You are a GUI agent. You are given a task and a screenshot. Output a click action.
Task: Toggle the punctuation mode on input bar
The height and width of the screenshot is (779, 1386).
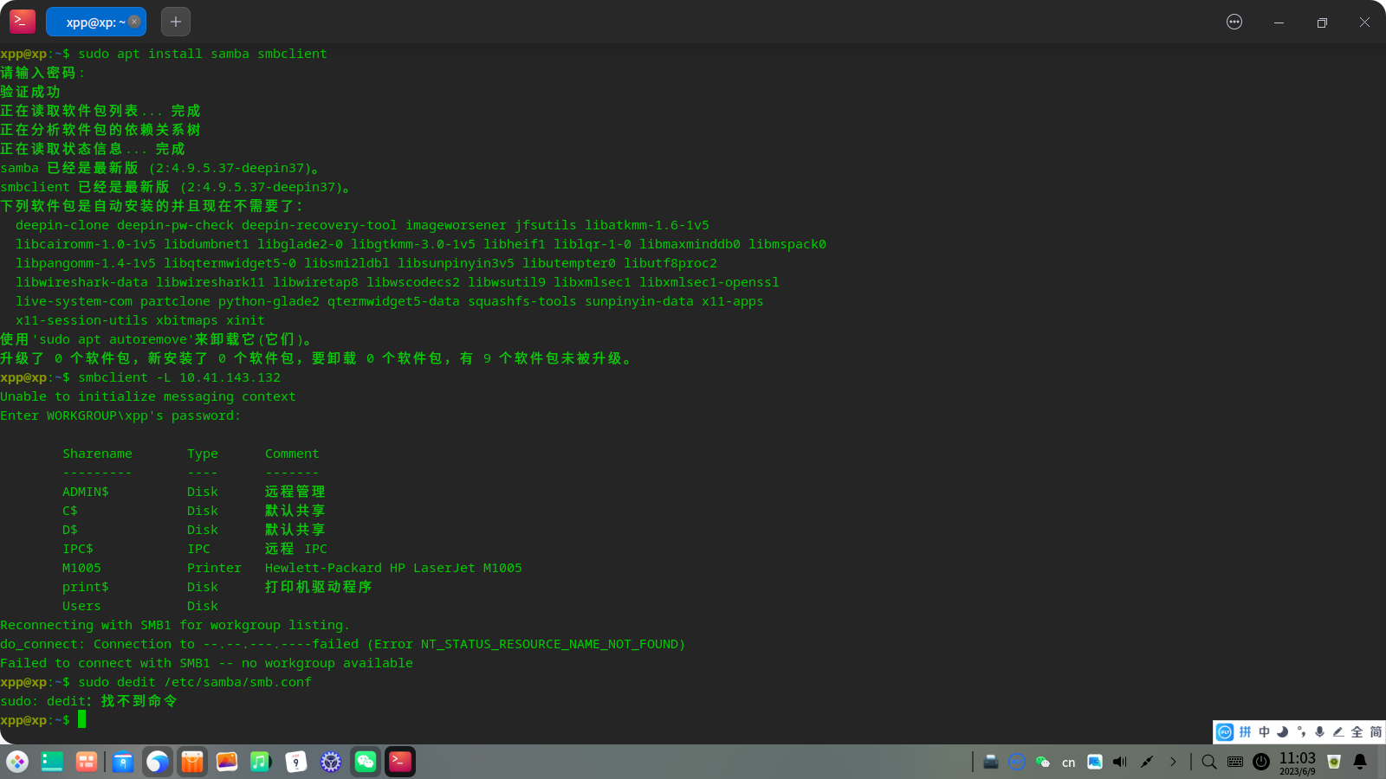coord(1301,732)
